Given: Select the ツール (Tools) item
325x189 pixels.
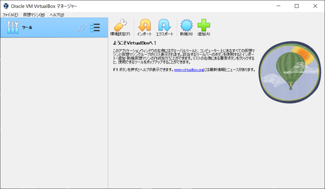Looking at the screenshot, I should coord(54,27).
